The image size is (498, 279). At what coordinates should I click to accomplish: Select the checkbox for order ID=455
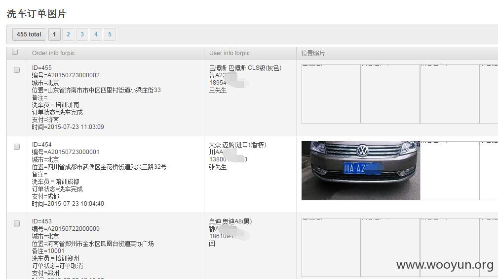(17, 70)
